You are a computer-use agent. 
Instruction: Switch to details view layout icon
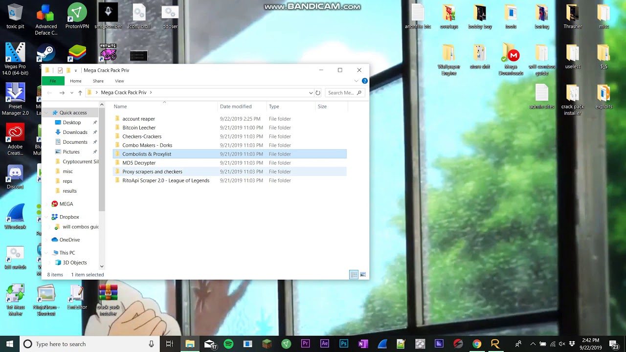pos(354,275)
